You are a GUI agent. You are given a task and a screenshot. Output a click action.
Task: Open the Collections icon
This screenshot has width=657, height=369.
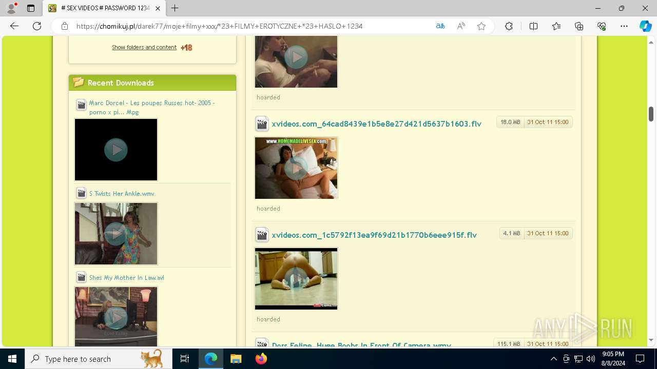pyautogui.click(x=579, y=26)
